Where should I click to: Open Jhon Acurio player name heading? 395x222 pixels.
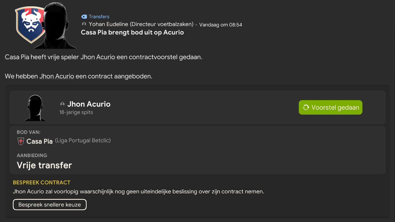[x=89, y=104]
